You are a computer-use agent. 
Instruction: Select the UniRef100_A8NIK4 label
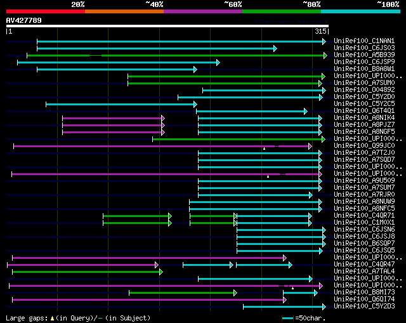pos(364,118)
